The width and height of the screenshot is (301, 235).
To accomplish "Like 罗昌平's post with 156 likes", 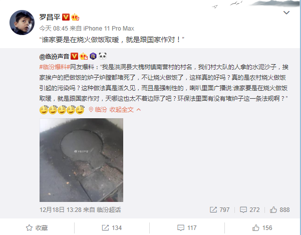I will (x=262, y=227).
